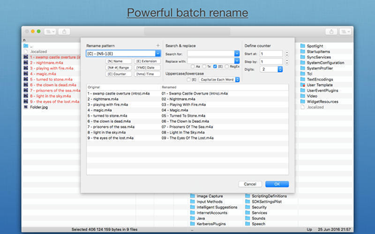Click the User Template folder icon
375x234 pixels.
tap(302, 85)
